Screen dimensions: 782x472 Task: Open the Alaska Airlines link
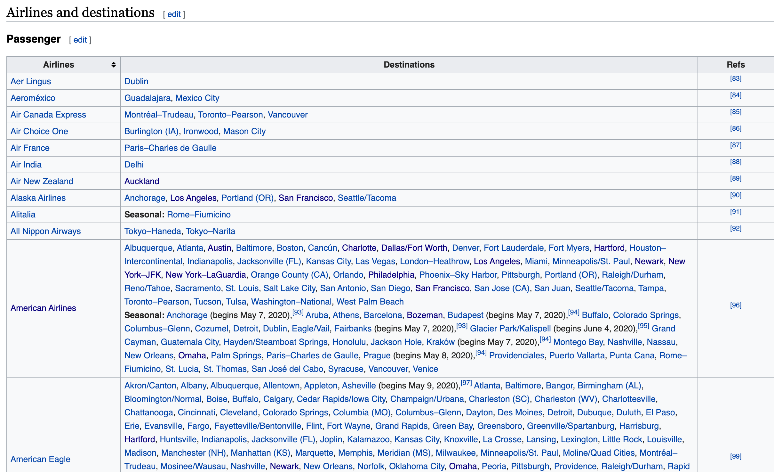point(38,198)
